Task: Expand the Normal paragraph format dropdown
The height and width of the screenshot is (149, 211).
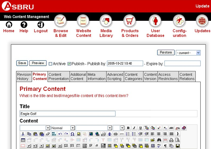Action: point(72,128)
